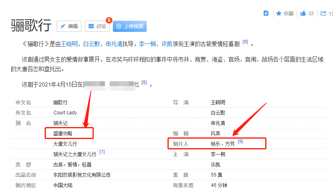Click the 编 剧 label
333x190 pixels.
[181, 133]
